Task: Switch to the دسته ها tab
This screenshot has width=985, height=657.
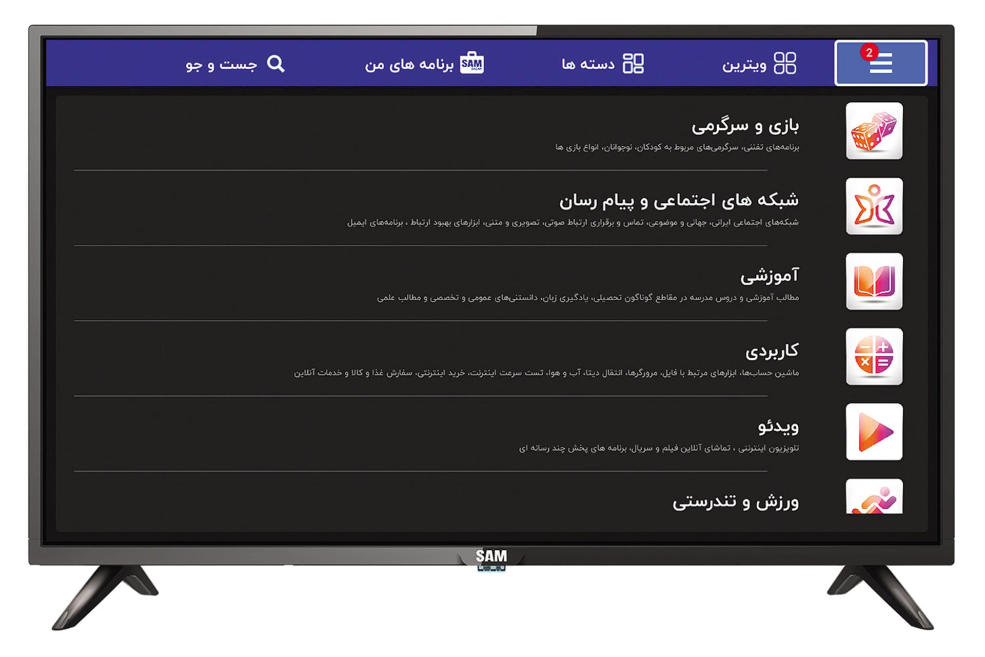Action: click(x=588, y=65)
